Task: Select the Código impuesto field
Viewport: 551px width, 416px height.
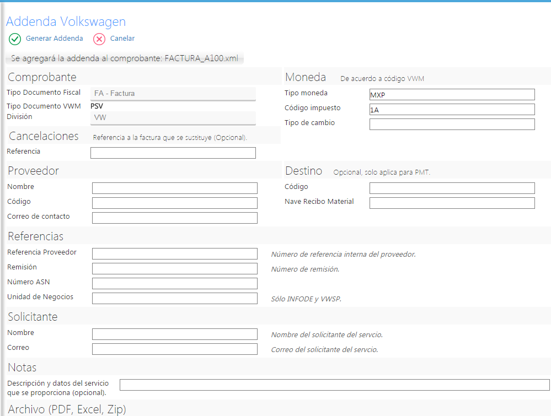Action: click(452, 110)
